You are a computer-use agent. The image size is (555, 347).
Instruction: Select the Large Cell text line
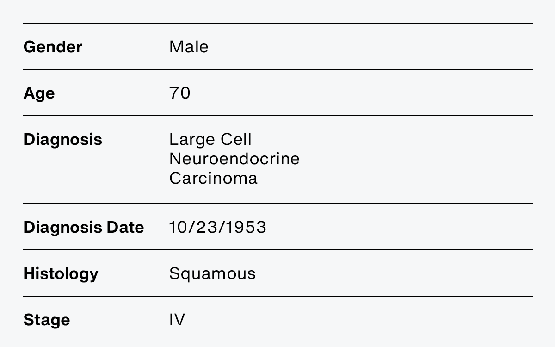click(210, 139)
